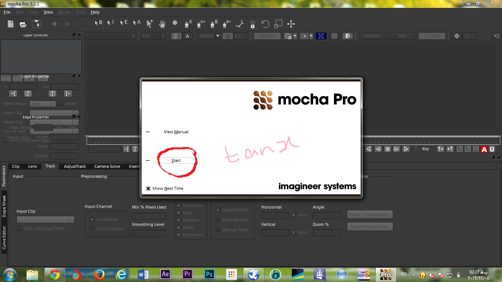Open the Dope Sheet side tab
Image resolution: width=502 pixels, height=282 pixels.
[4, 206]
